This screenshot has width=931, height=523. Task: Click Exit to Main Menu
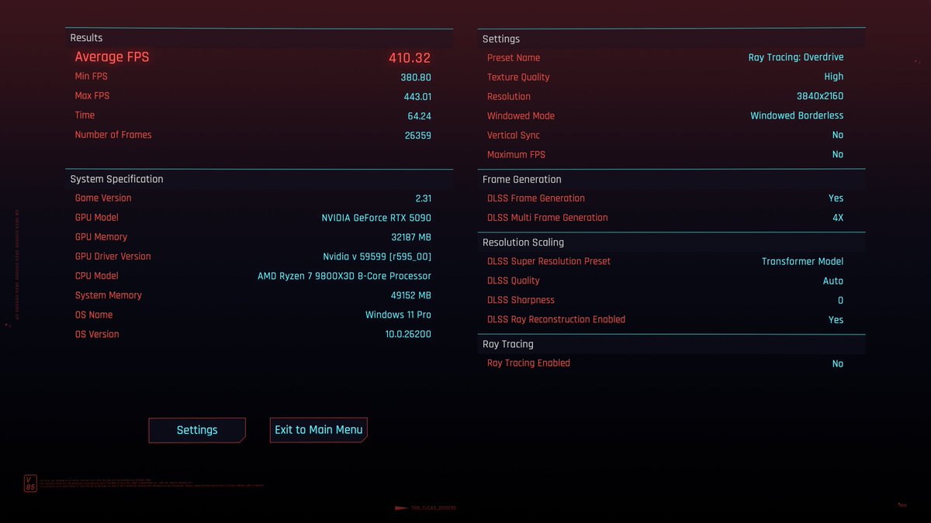[319, 430]
